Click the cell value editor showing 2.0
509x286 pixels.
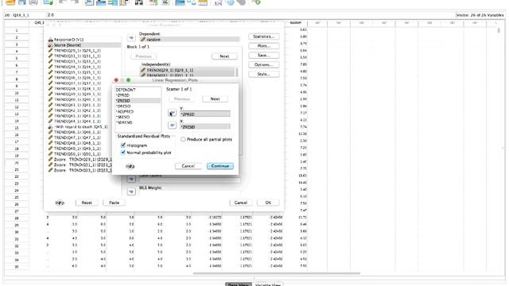coord(251,15)
